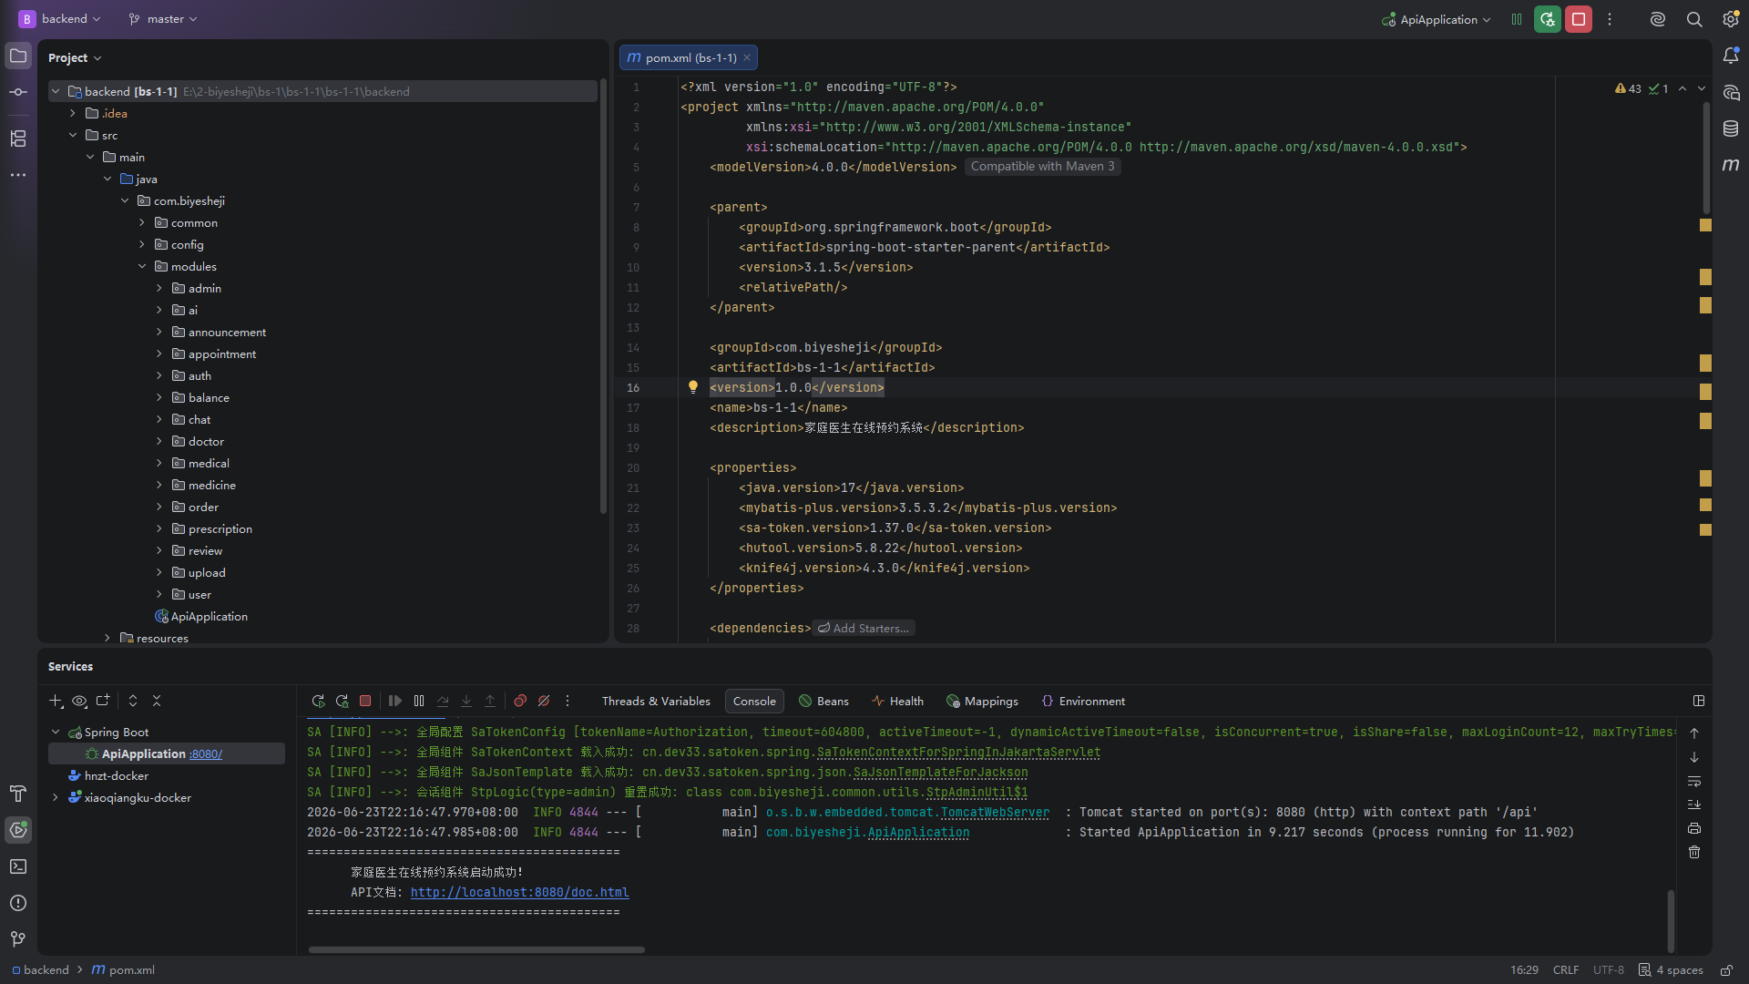This screenshot has height=984, width=1749.
Task: Open the Notifications bell icon
Action: click(1731, 56)
